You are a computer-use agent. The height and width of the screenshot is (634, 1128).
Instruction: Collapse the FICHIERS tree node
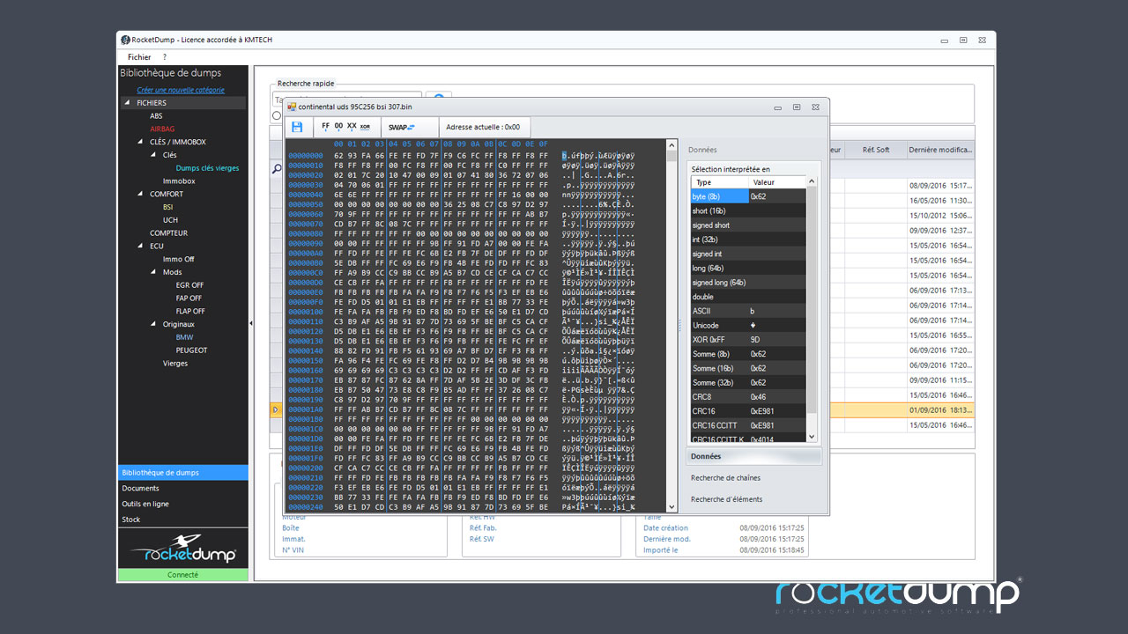[x=126, y=103]
